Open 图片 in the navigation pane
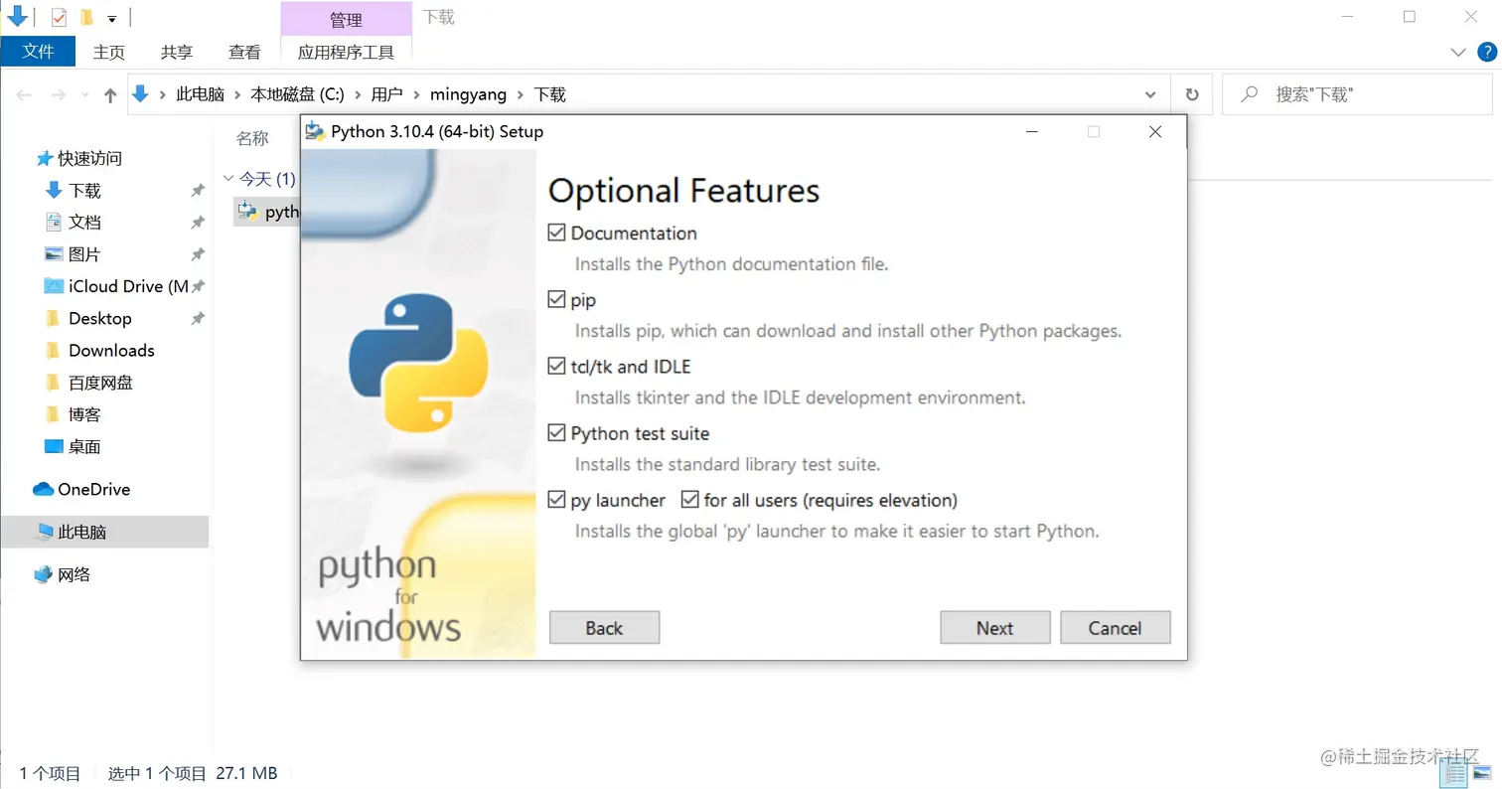1502x789 pixels. [x=84, y=254]
